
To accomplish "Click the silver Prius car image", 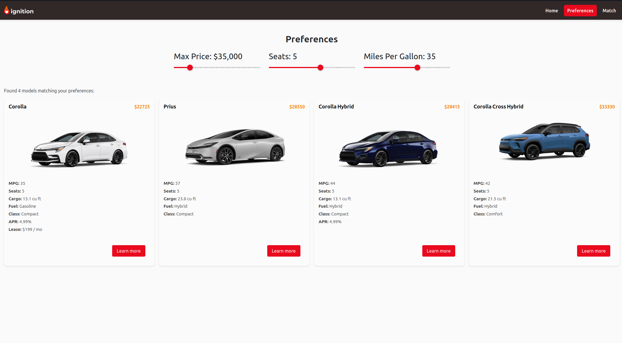I will point(235,146).
